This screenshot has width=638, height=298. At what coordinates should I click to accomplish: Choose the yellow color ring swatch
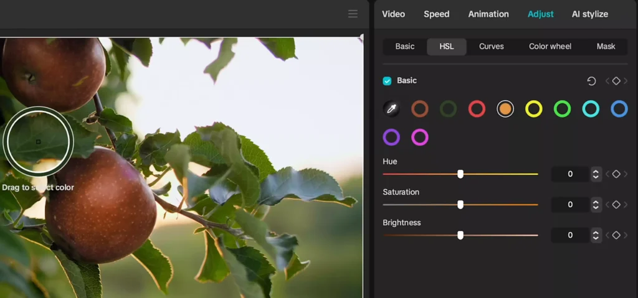tap(534, 109)
